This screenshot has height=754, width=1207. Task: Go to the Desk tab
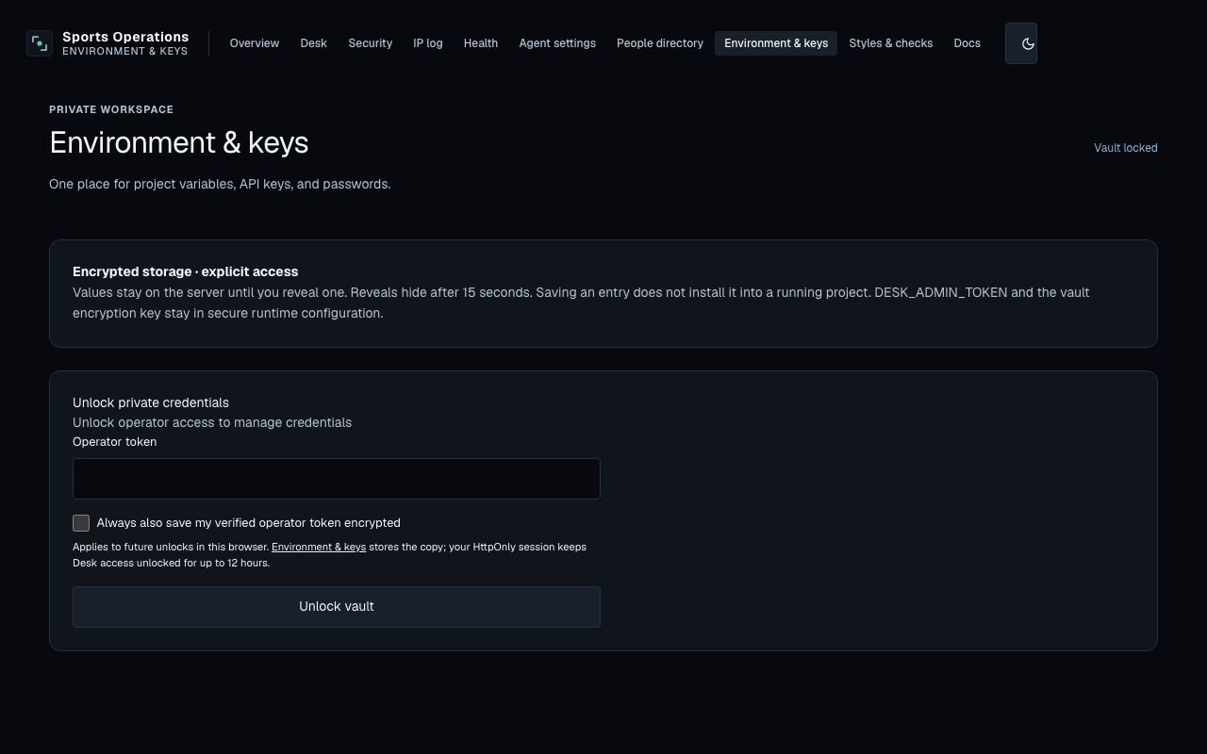click(314, 43)
